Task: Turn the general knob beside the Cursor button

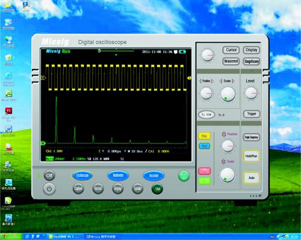Action: tap(207, 55)
